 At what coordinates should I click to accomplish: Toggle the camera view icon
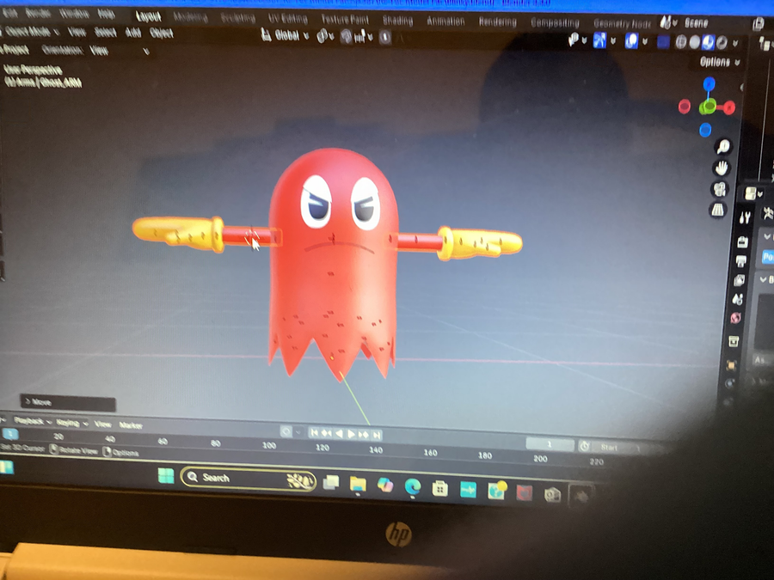[x=720, y=189]
